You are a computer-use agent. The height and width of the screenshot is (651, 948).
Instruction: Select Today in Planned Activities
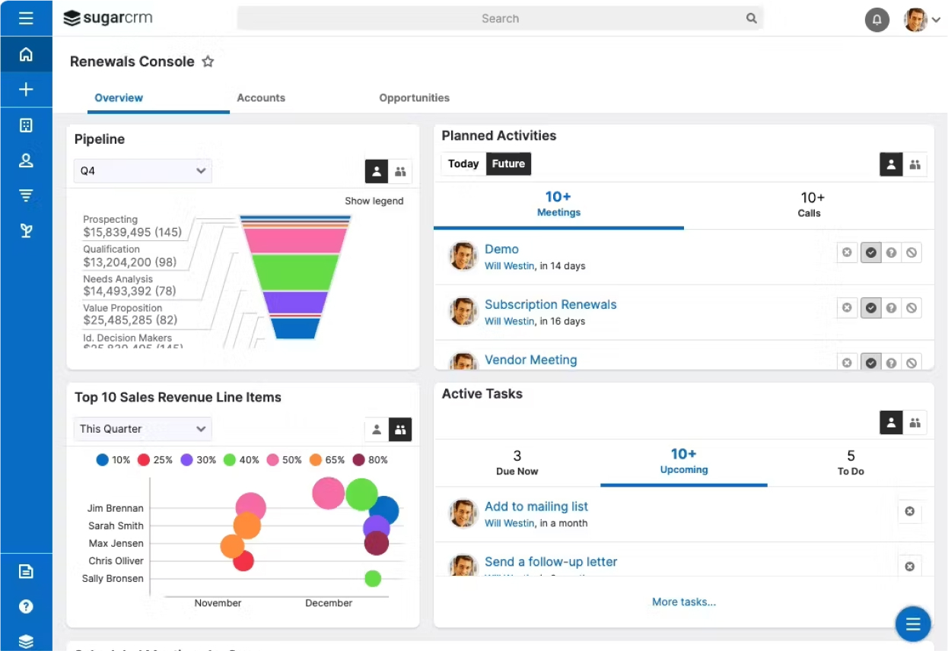[463, 164]
